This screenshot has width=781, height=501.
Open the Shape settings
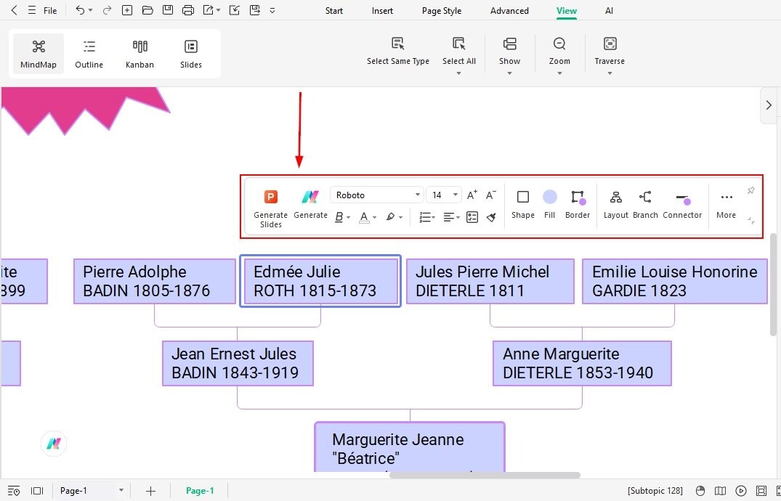(x=522, y=203)
